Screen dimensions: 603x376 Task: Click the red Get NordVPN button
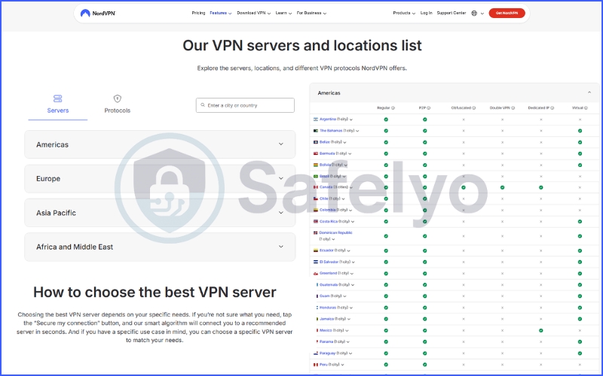tap(507, 13)
